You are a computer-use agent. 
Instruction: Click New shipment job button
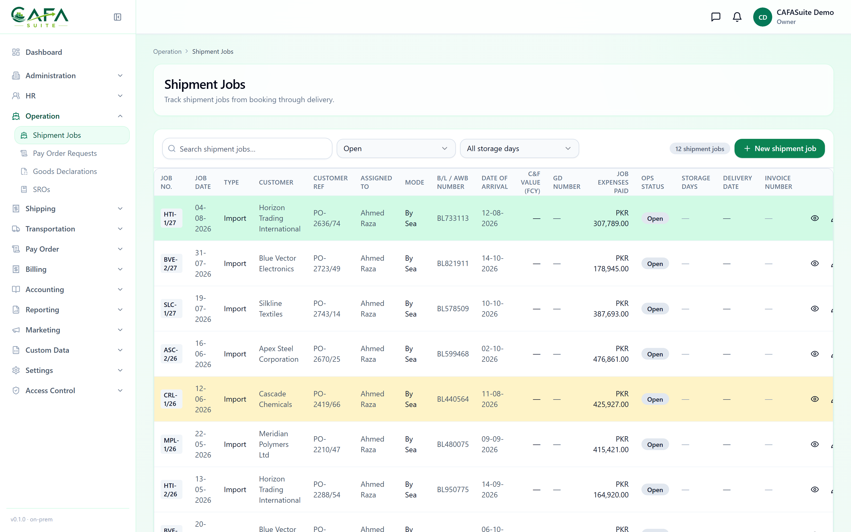[x=779, y=148]
